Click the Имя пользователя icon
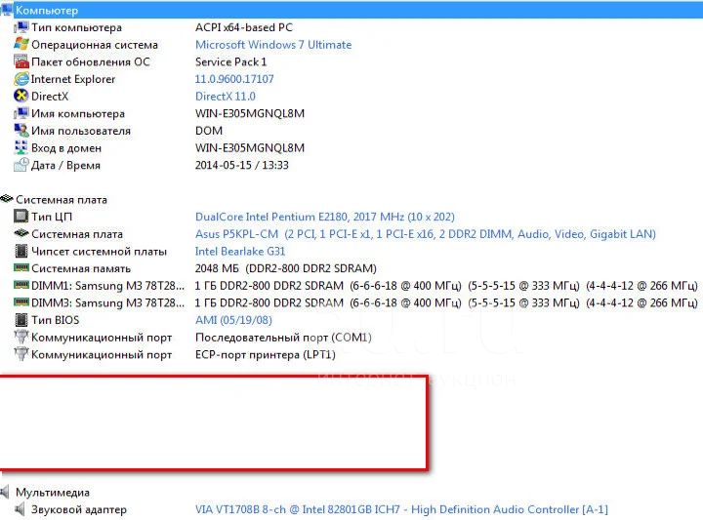Image resolution: width=703 pixels, height=520 pixels. [x=21, y=131]
